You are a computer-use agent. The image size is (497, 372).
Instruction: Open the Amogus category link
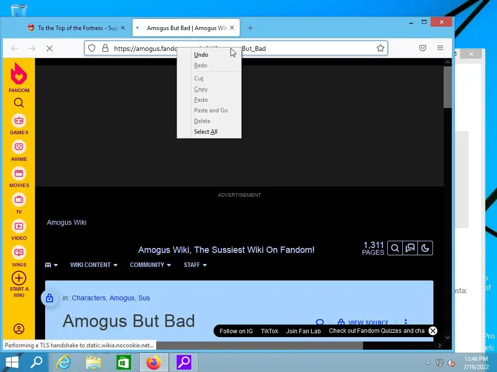click(122, 298)
